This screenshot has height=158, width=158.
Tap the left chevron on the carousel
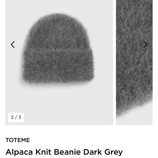click(13, 44)
